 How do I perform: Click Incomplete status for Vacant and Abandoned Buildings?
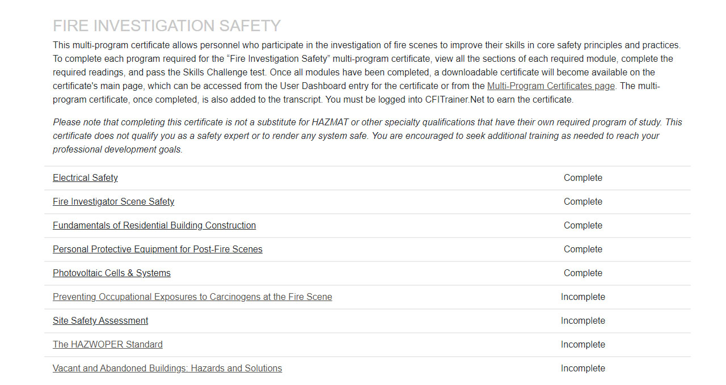click(x=583, y=368)
